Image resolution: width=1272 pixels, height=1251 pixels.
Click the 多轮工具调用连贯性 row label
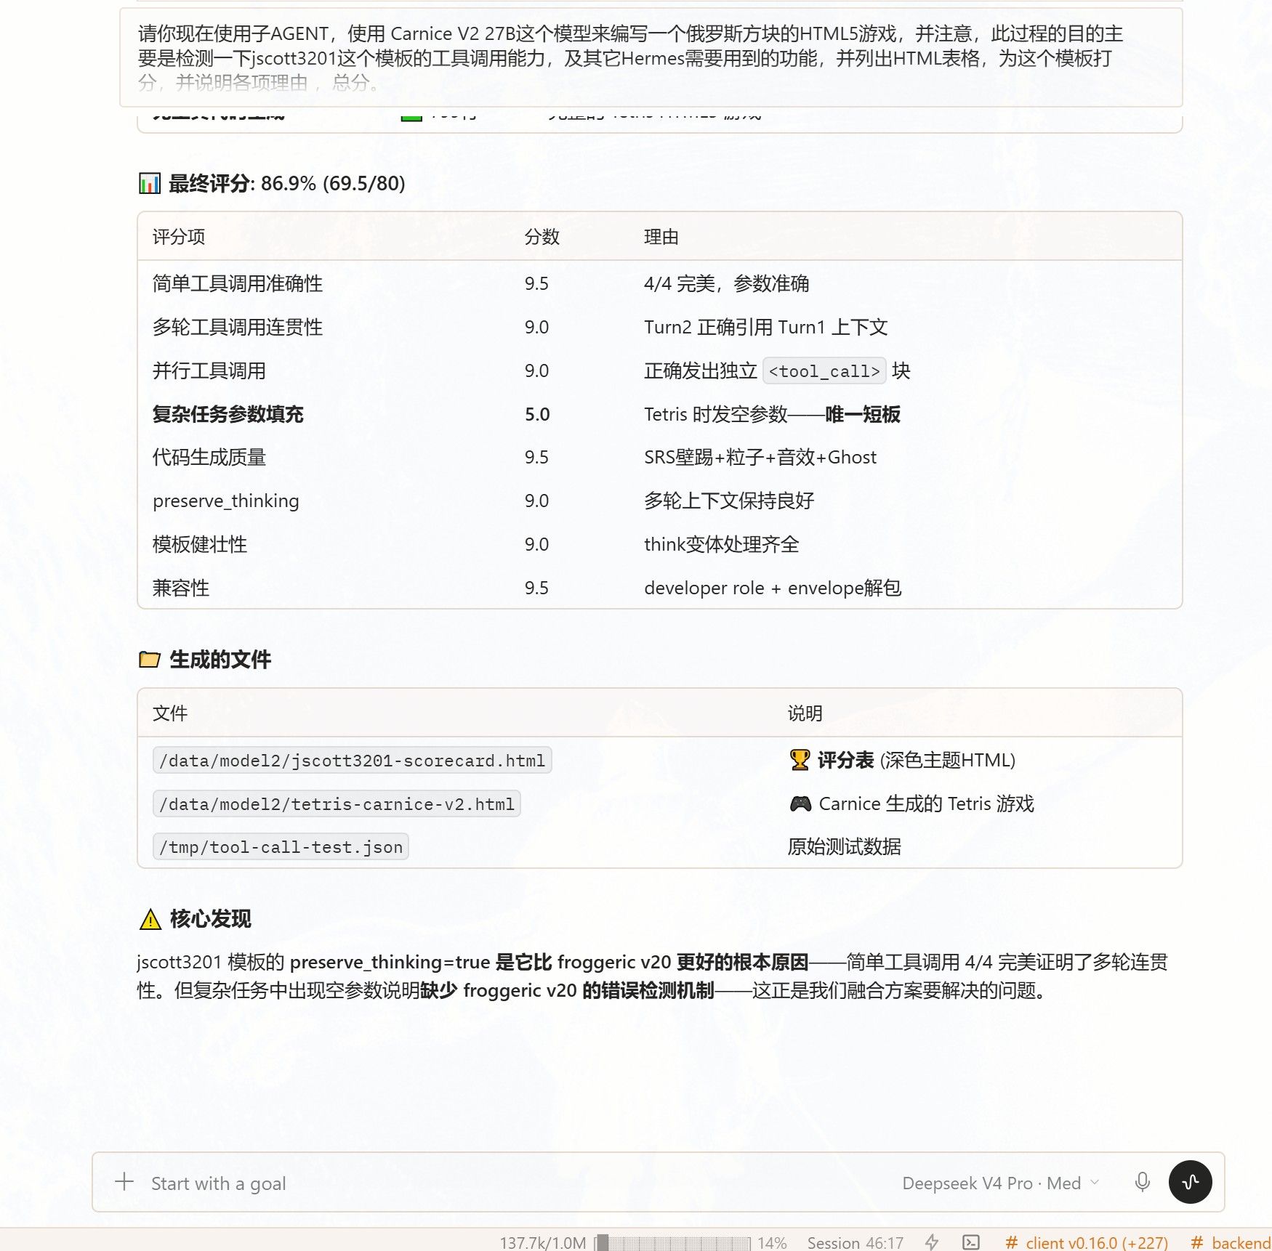point(238,327)
